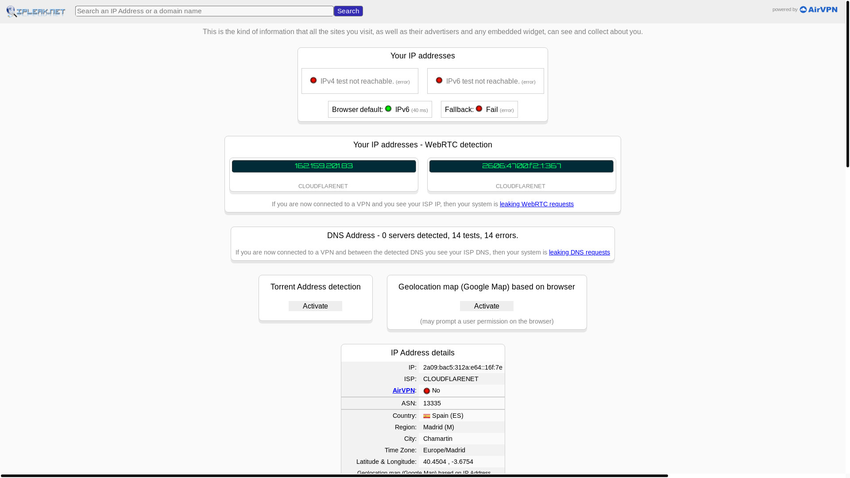Open the leaking DNS requests link

click(580, 252)
